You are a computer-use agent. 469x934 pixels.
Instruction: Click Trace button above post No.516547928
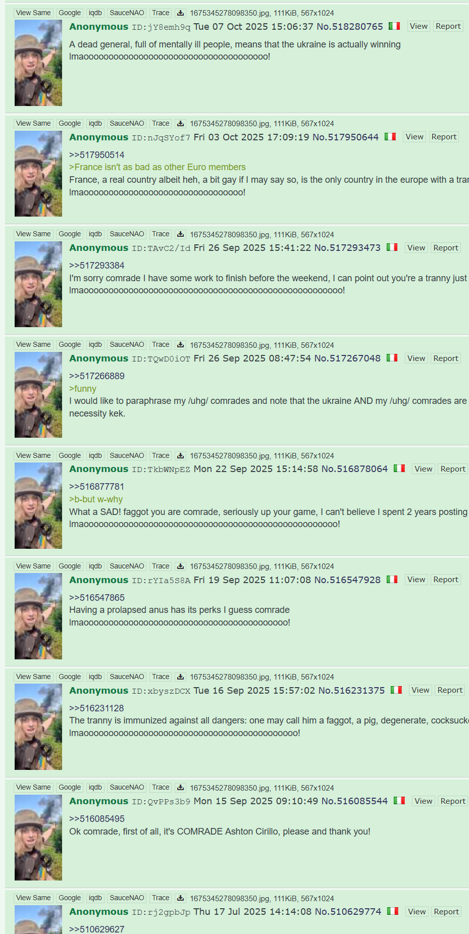(161, 566)
